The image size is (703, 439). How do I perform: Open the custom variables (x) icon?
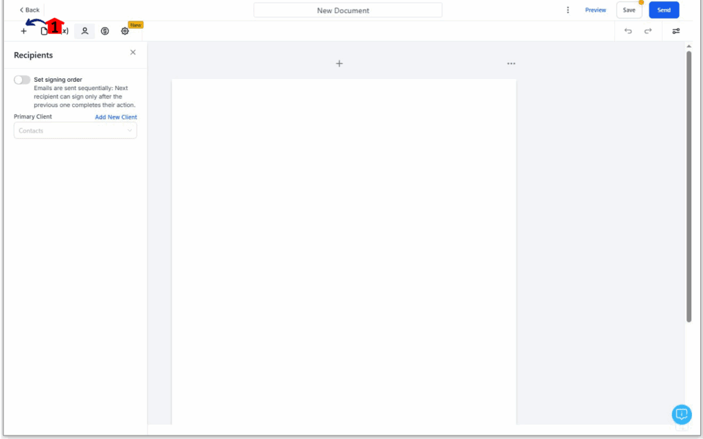[x=65, y=31]
